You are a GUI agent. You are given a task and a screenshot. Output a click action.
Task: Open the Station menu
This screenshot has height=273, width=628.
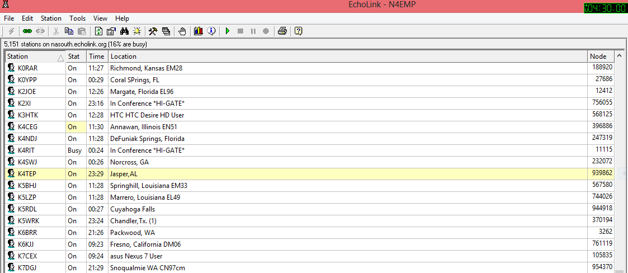click(x=51, y=18)
